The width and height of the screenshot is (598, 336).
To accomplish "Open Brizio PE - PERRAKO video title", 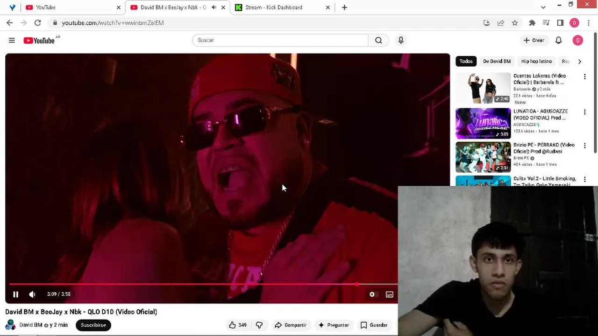I will (x=544, y=148).
